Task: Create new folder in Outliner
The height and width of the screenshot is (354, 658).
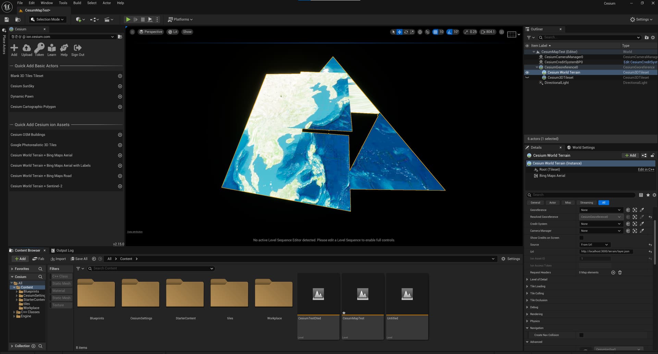Action: [x=646, y=37]
